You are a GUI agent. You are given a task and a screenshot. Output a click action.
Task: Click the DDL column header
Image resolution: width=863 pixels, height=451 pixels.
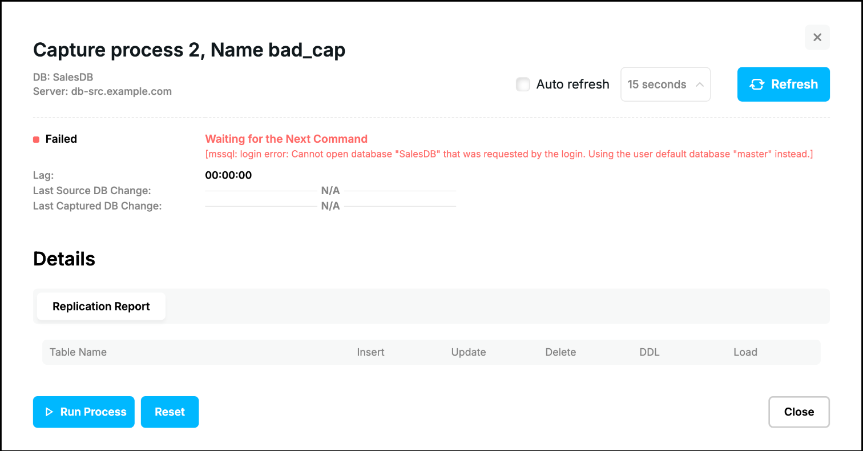tap(650, 352)
